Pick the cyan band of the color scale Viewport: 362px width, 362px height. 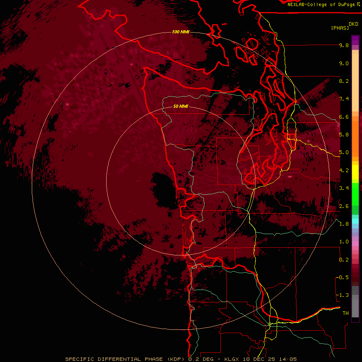point(355,221)
